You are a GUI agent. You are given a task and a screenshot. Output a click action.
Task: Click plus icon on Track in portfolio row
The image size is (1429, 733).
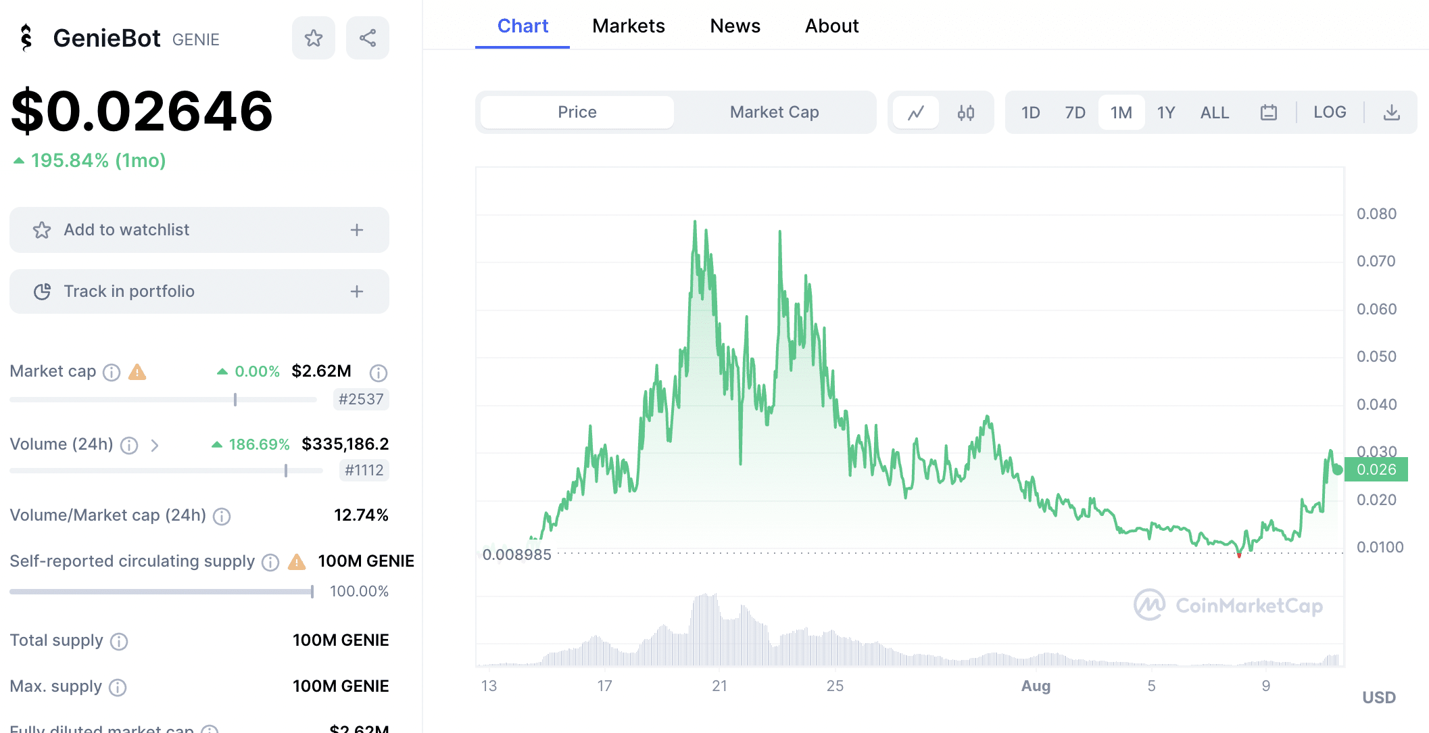point(357,291)
